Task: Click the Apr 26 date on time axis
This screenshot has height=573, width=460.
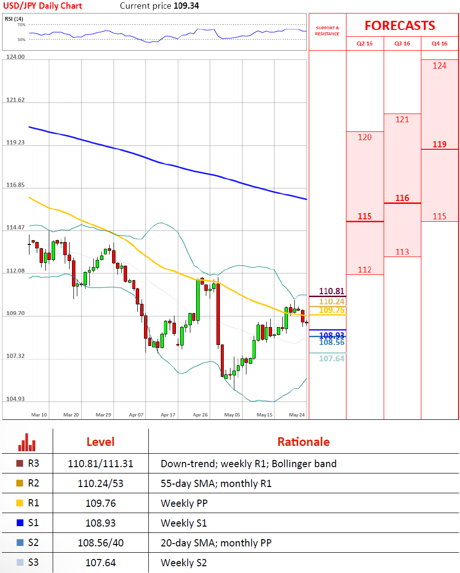Action: point(200,415)
